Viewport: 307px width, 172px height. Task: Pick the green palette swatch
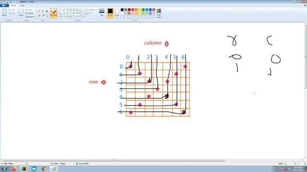143,10
